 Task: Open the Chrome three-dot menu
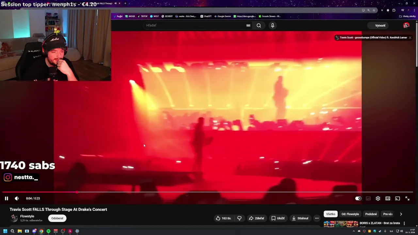click(414, 10)
